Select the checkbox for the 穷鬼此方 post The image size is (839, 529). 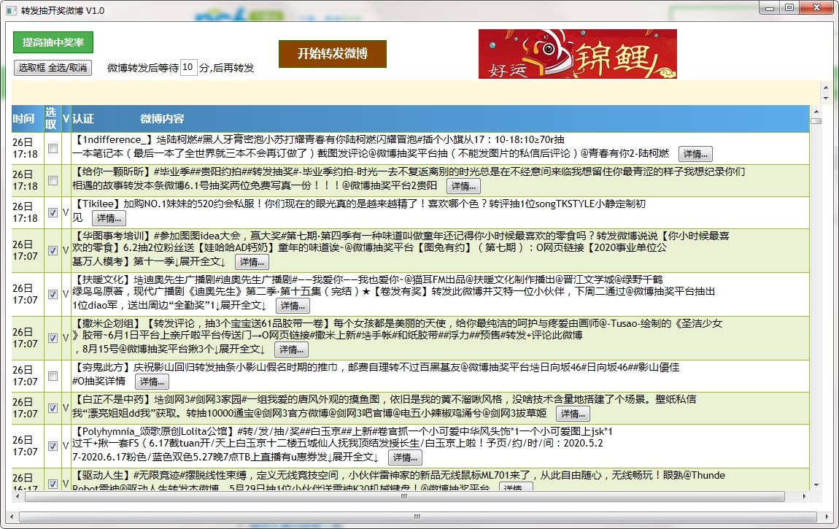tap(53, 376)
